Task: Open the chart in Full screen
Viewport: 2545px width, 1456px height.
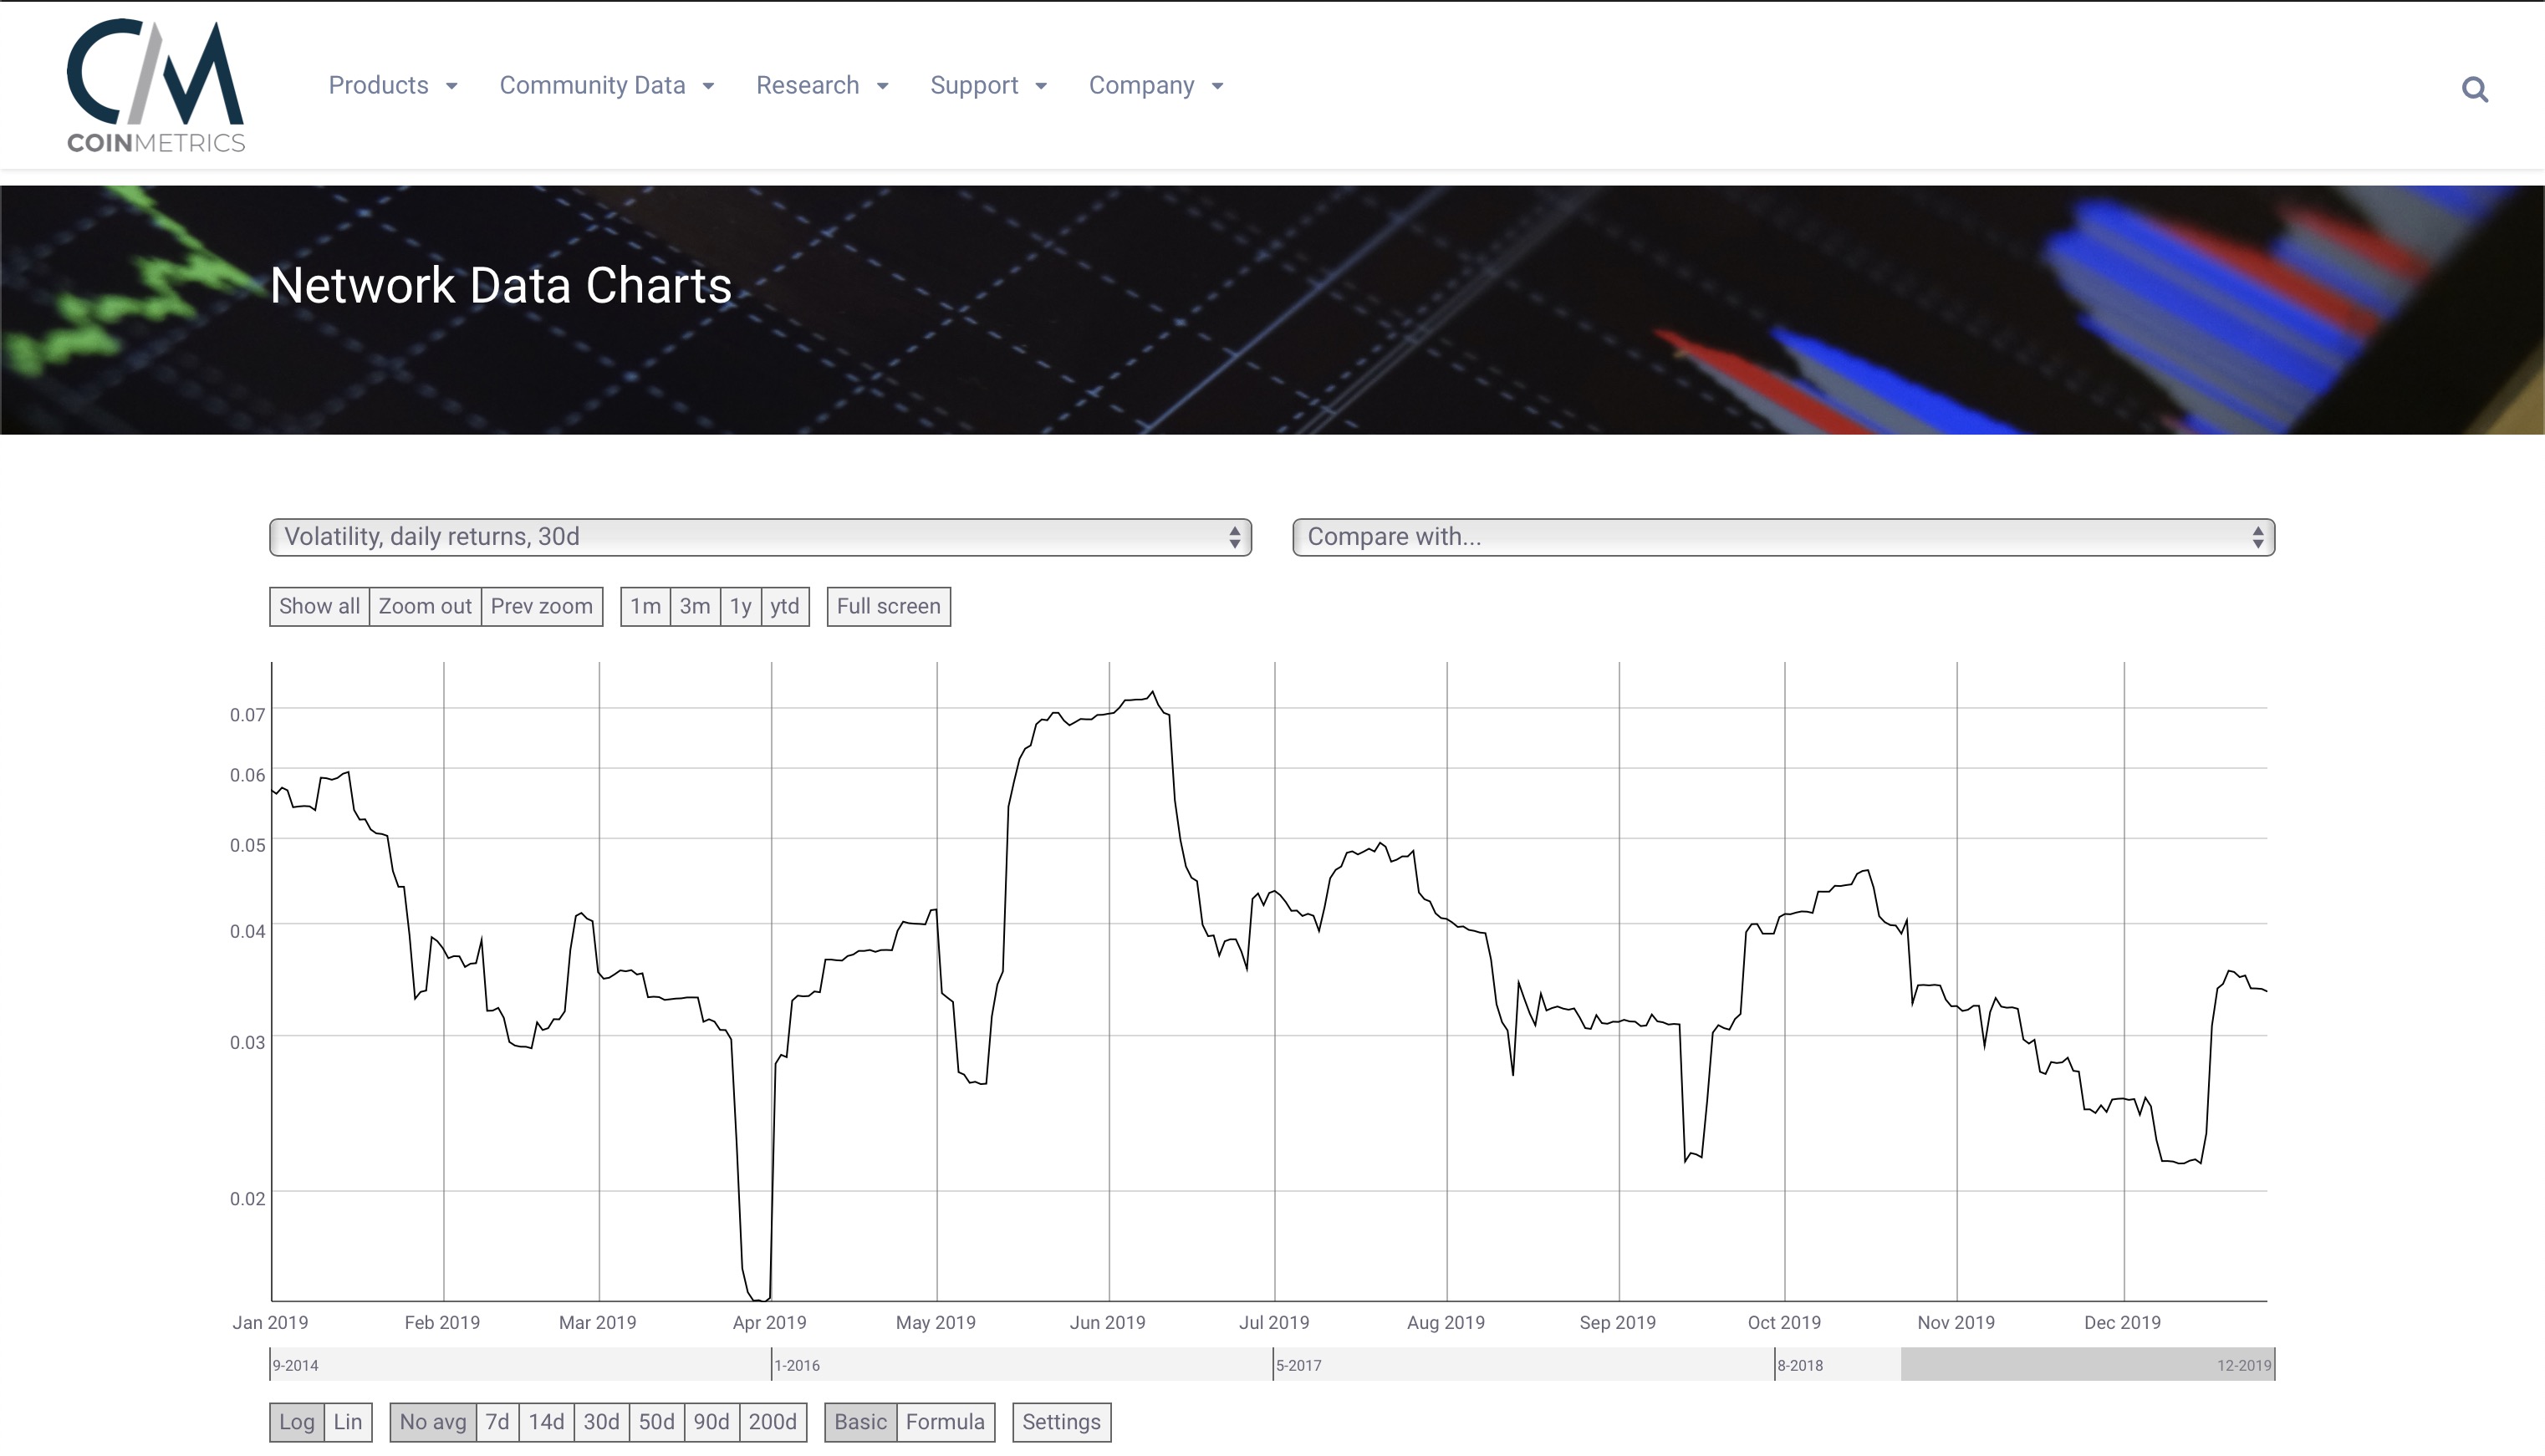Action: click(x=889, y=606)
